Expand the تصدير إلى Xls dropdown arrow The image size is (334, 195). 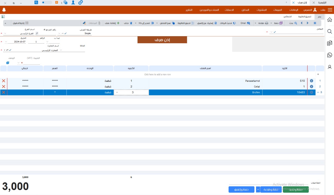pyautogui.click(x=136, y=23)
